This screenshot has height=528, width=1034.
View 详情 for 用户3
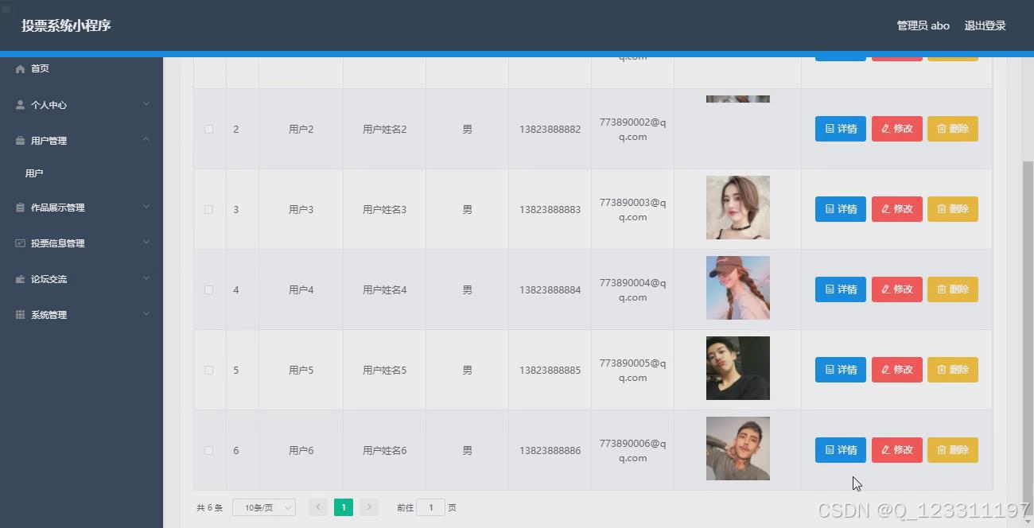841,209
